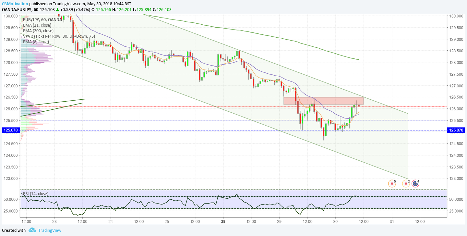
Task: Click the date label 30 on time axis
Action: point(335,222)
